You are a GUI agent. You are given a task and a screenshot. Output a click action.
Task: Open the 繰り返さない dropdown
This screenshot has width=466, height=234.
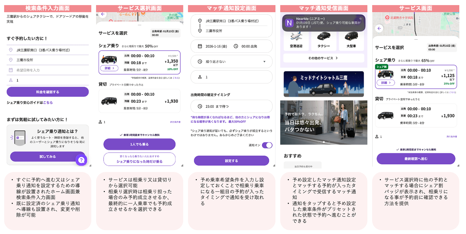231,61
